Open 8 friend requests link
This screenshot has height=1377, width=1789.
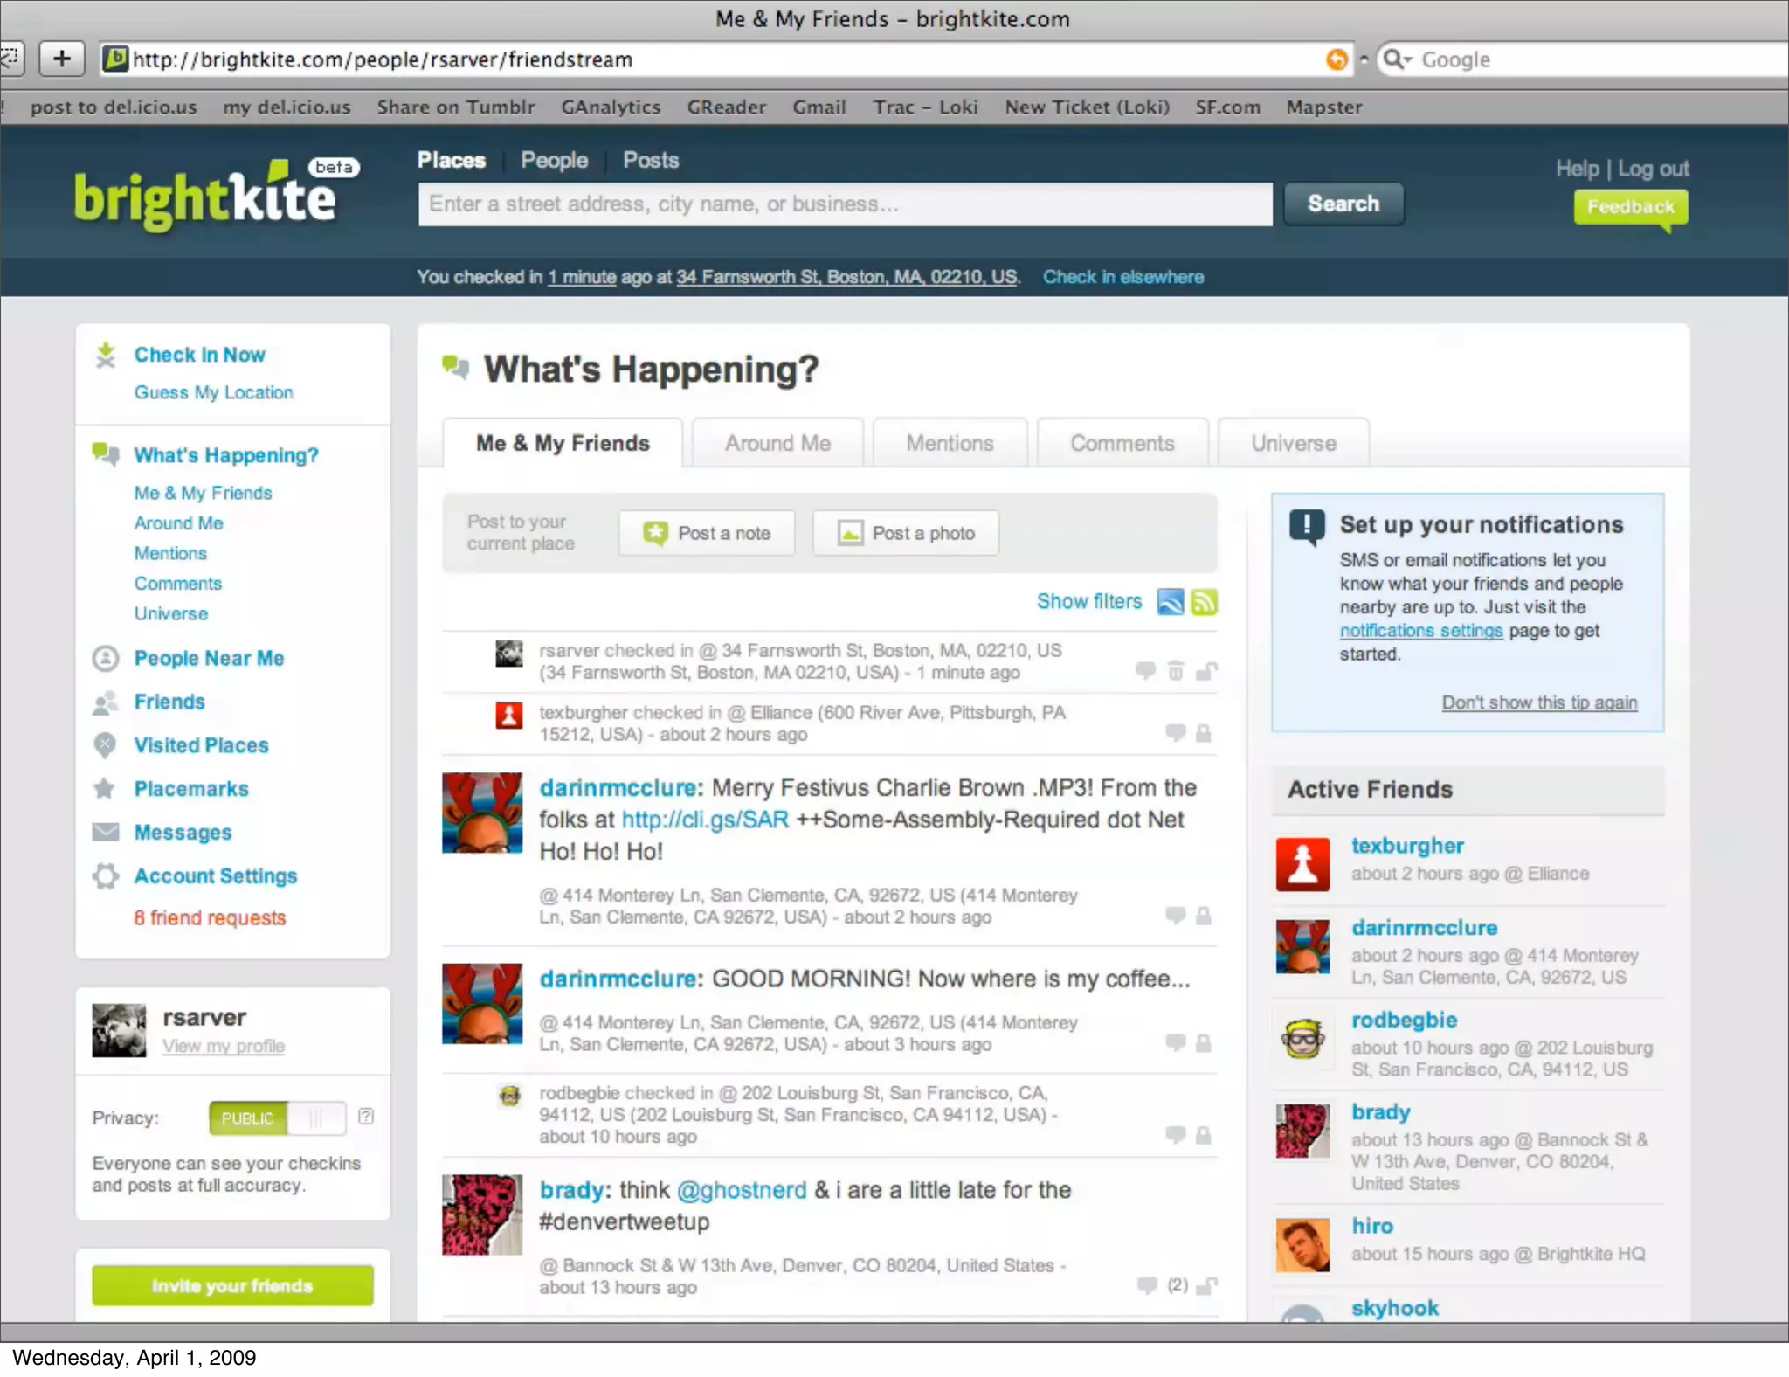point(210,917)
